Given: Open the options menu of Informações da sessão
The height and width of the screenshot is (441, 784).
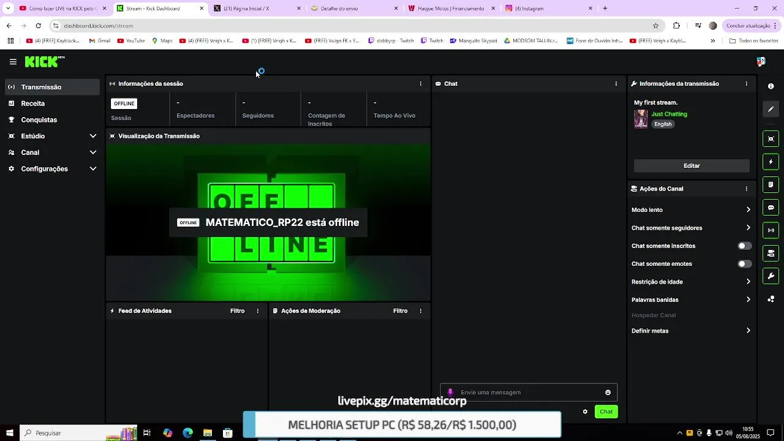Looking at the screenshot, I should point(420,83).
